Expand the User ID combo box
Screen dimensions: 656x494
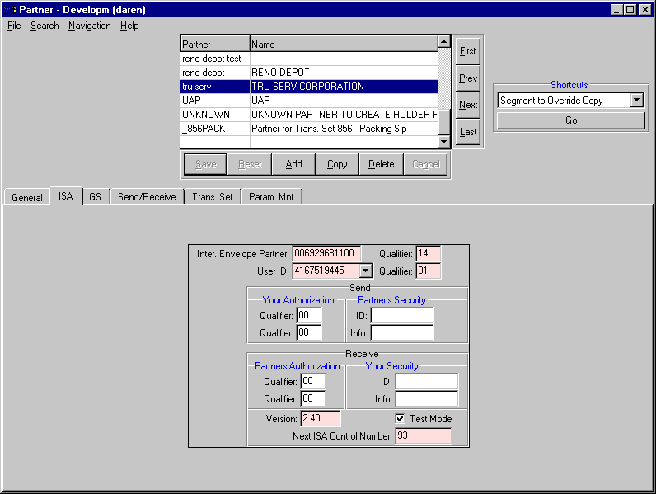pos(366,271)
